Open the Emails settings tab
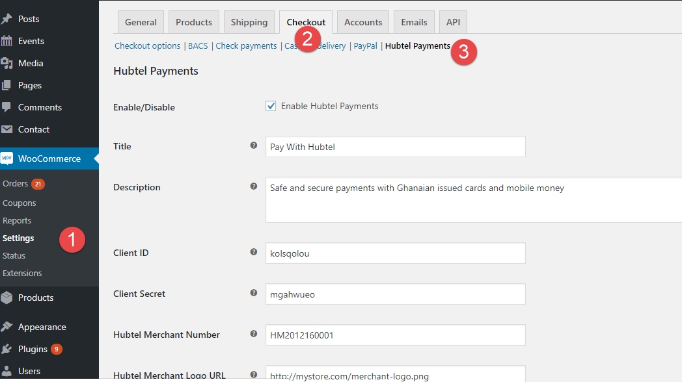Image resolution: width=682 pixels, height=382 pixels. [x=414, y=22]
